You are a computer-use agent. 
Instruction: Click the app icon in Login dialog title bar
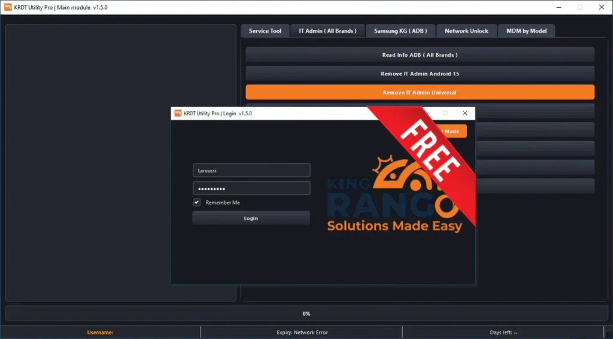pos(177,113)
